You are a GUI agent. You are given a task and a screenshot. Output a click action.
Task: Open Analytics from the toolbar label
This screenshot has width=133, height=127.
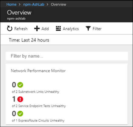[71, 29]
